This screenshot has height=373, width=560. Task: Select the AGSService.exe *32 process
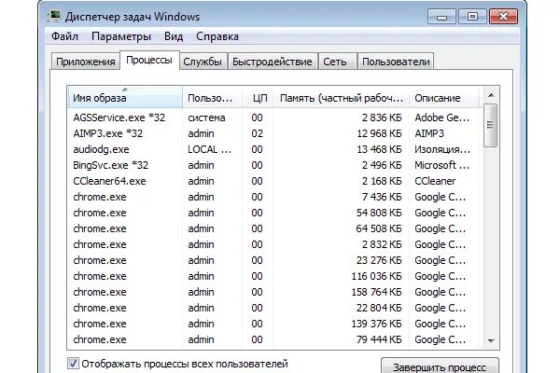point(274,117)
